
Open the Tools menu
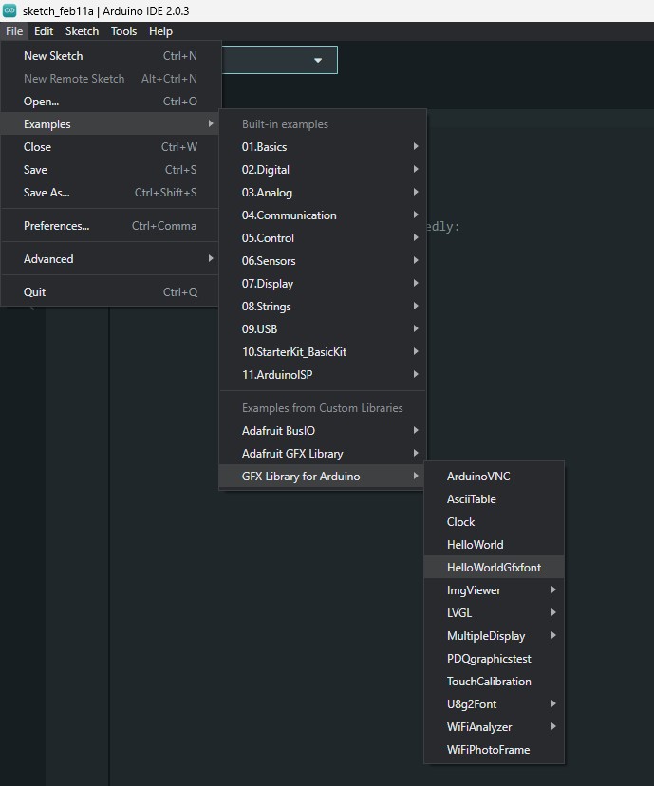(x=123, y=31)
